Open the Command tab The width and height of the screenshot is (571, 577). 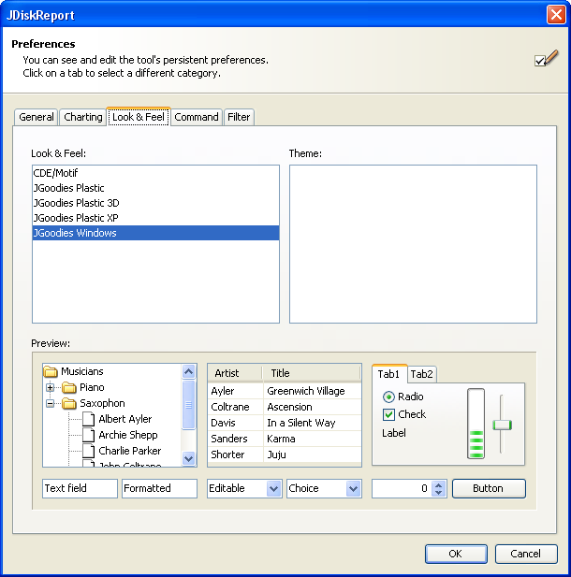click(x=197, y=117)
